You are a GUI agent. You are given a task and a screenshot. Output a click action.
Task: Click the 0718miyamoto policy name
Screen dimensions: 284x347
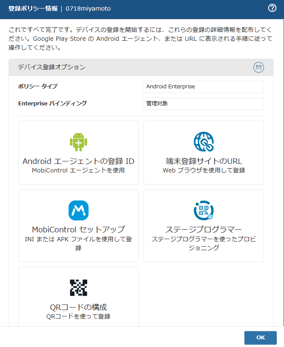[x=88, y=8]
